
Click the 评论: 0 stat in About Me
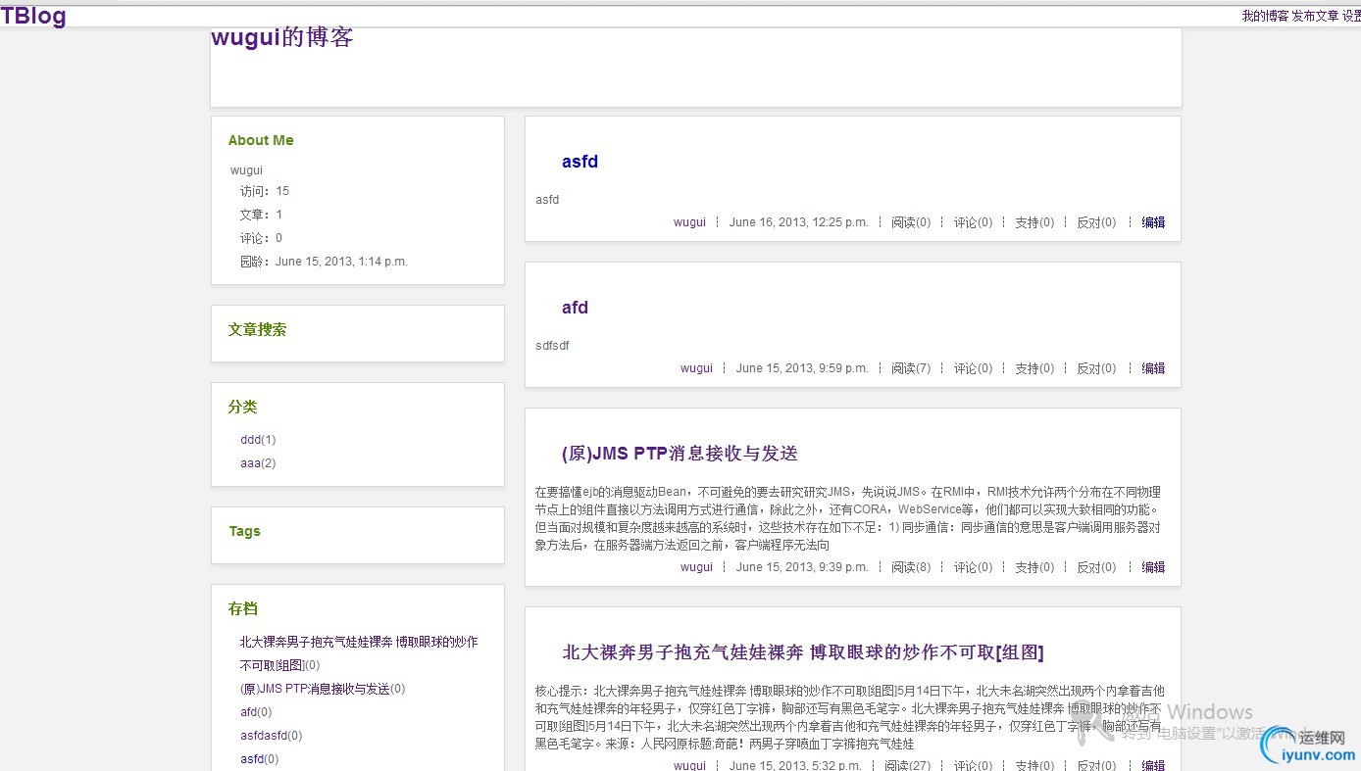tap(261, 238)
